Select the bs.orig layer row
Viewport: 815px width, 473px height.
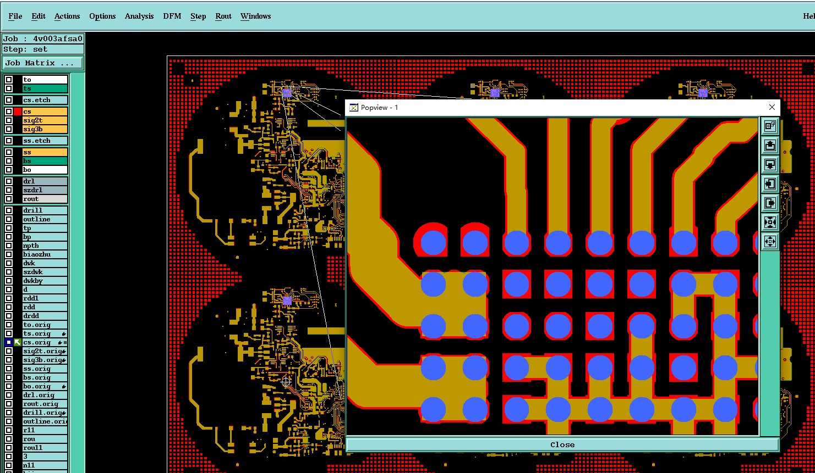[x=45, y=377]
